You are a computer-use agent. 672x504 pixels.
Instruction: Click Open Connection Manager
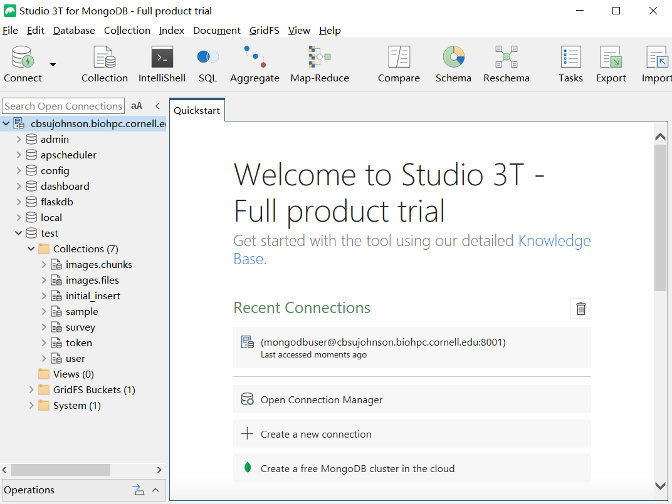[x=412, y=399]
